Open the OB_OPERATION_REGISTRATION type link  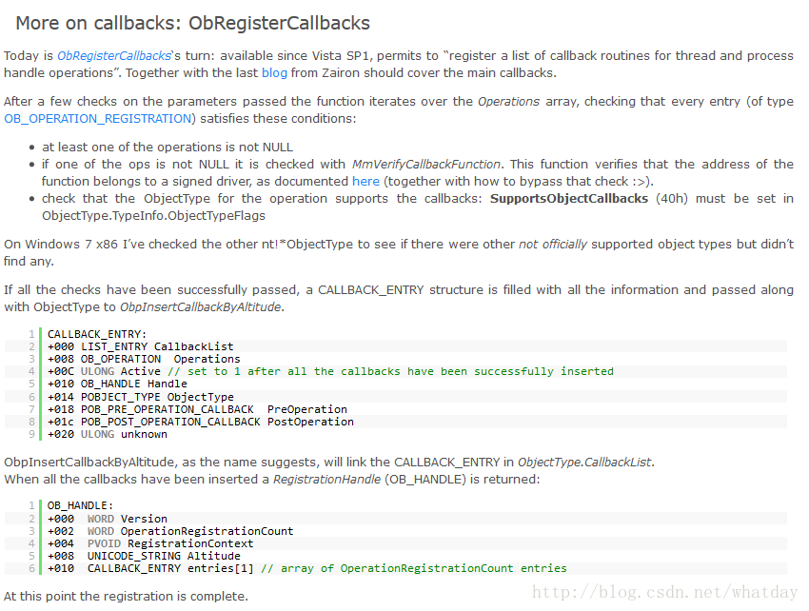point(98,119)
